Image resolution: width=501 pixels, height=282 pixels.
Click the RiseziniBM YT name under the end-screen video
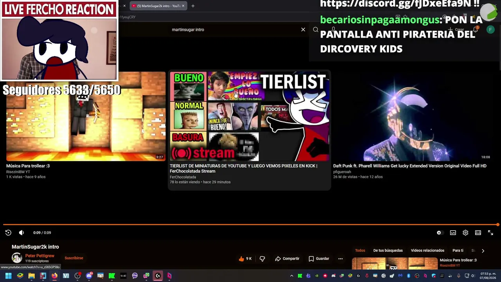click(x=18, y=172)
